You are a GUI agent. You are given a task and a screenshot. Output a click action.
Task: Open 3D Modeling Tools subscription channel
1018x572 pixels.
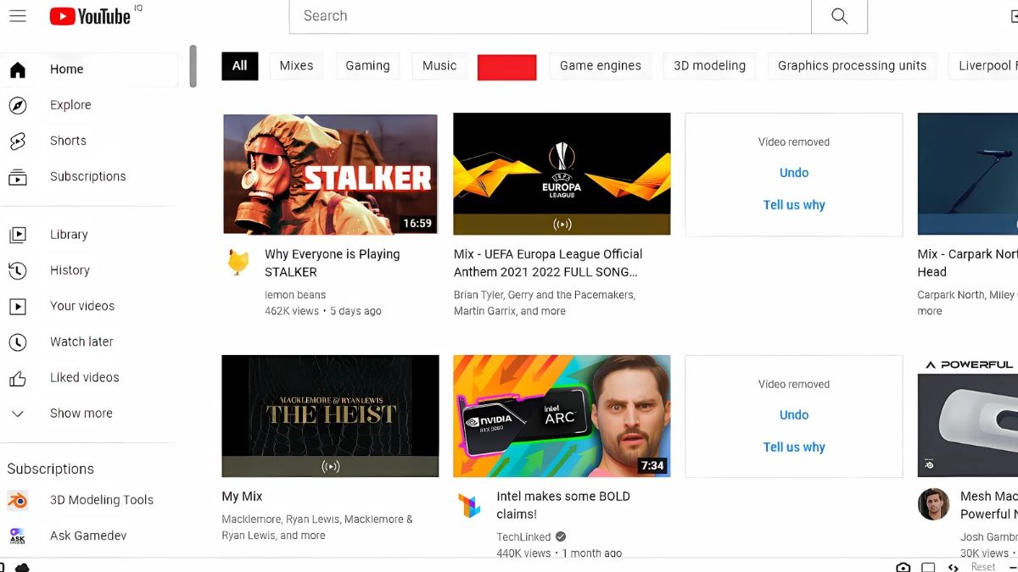(89, 500)
